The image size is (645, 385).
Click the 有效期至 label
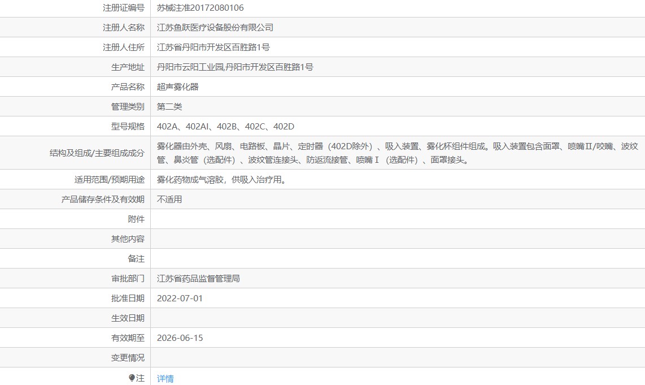128,338
